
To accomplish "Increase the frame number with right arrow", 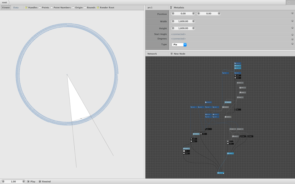I will coord(24,182).
